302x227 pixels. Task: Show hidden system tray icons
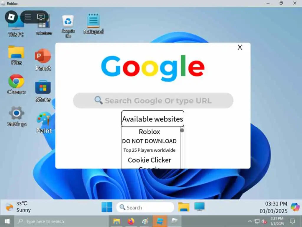(x=250, y=221)
